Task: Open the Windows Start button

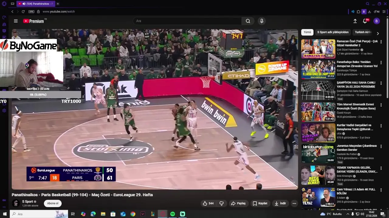Action: 4,214
